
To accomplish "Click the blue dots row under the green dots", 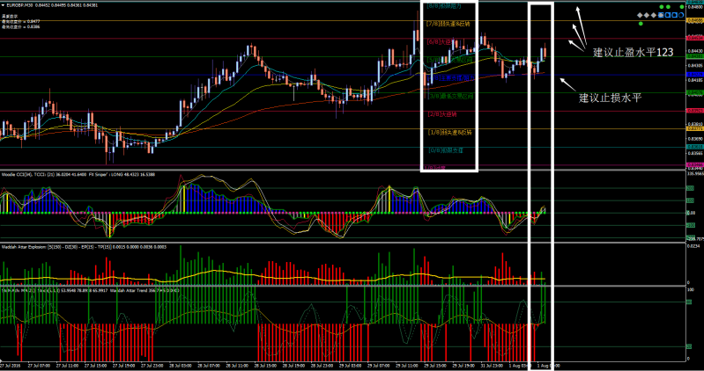I will point(668,17).
